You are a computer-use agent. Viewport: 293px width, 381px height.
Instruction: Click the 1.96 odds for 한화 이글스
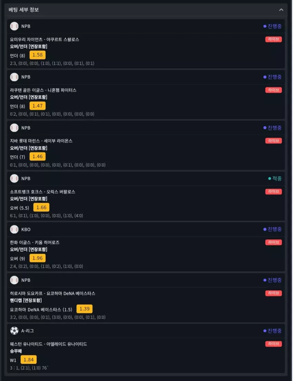click(x=38, y=258)
